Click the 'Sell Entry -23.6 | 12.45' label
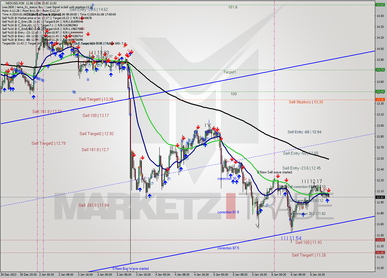This screenshot has width=387, height=278. [301, 168]
